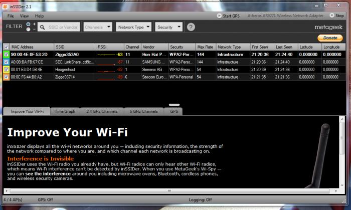
Task: Sort by the Last Seen column header
Action: coord(286,47)
